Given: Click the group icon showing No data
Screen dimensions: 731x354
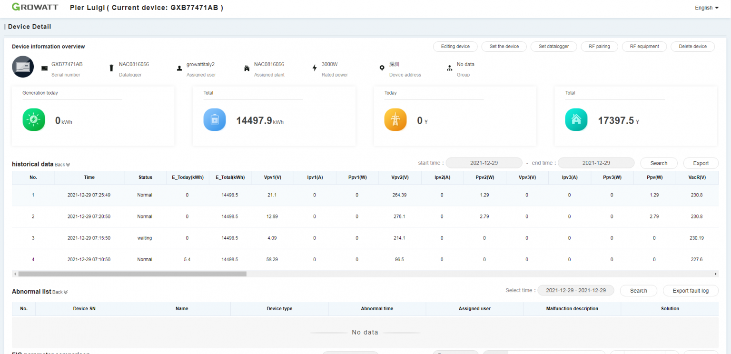Looking at the screenshot, I should tap(450, 68).
